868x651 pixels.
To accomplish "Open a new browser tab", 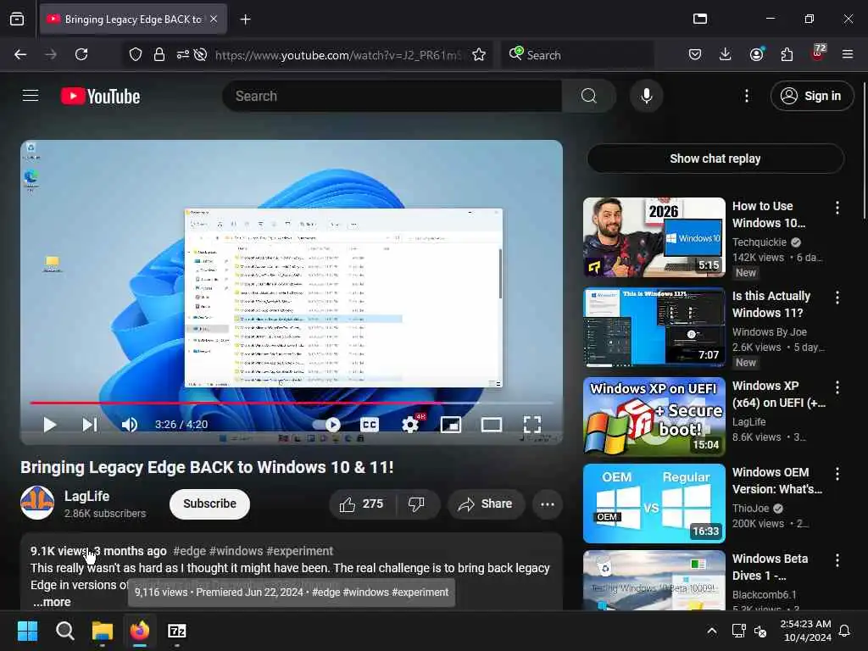I will 245,19.
